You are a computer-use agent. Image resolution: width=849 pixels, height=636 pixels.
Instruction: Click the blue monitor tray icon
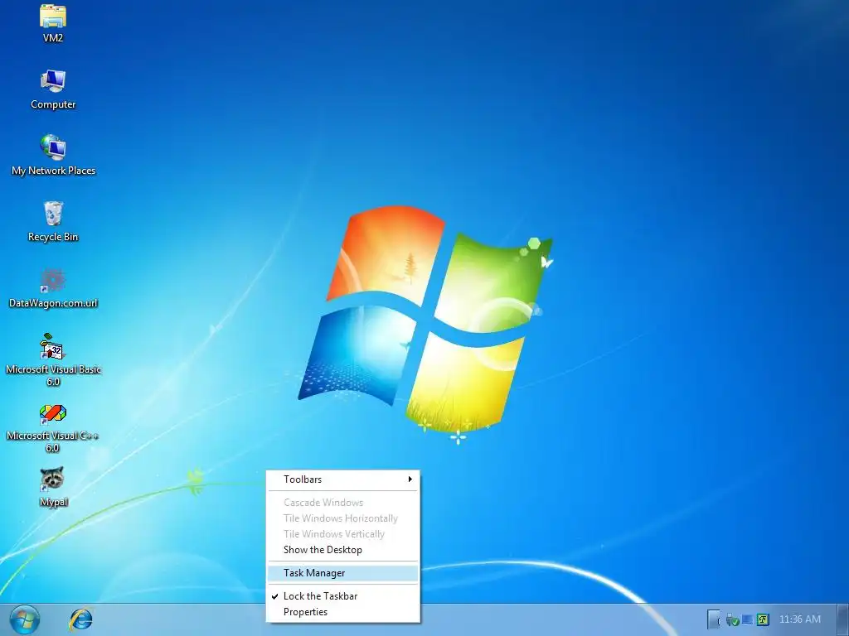pyautogui.click(x=748, y=619)
